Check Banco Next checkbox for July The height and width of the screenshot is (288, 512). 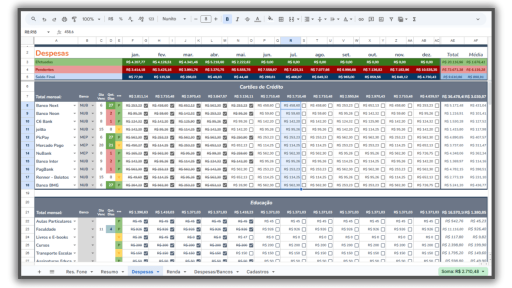(x=304, y=105)
